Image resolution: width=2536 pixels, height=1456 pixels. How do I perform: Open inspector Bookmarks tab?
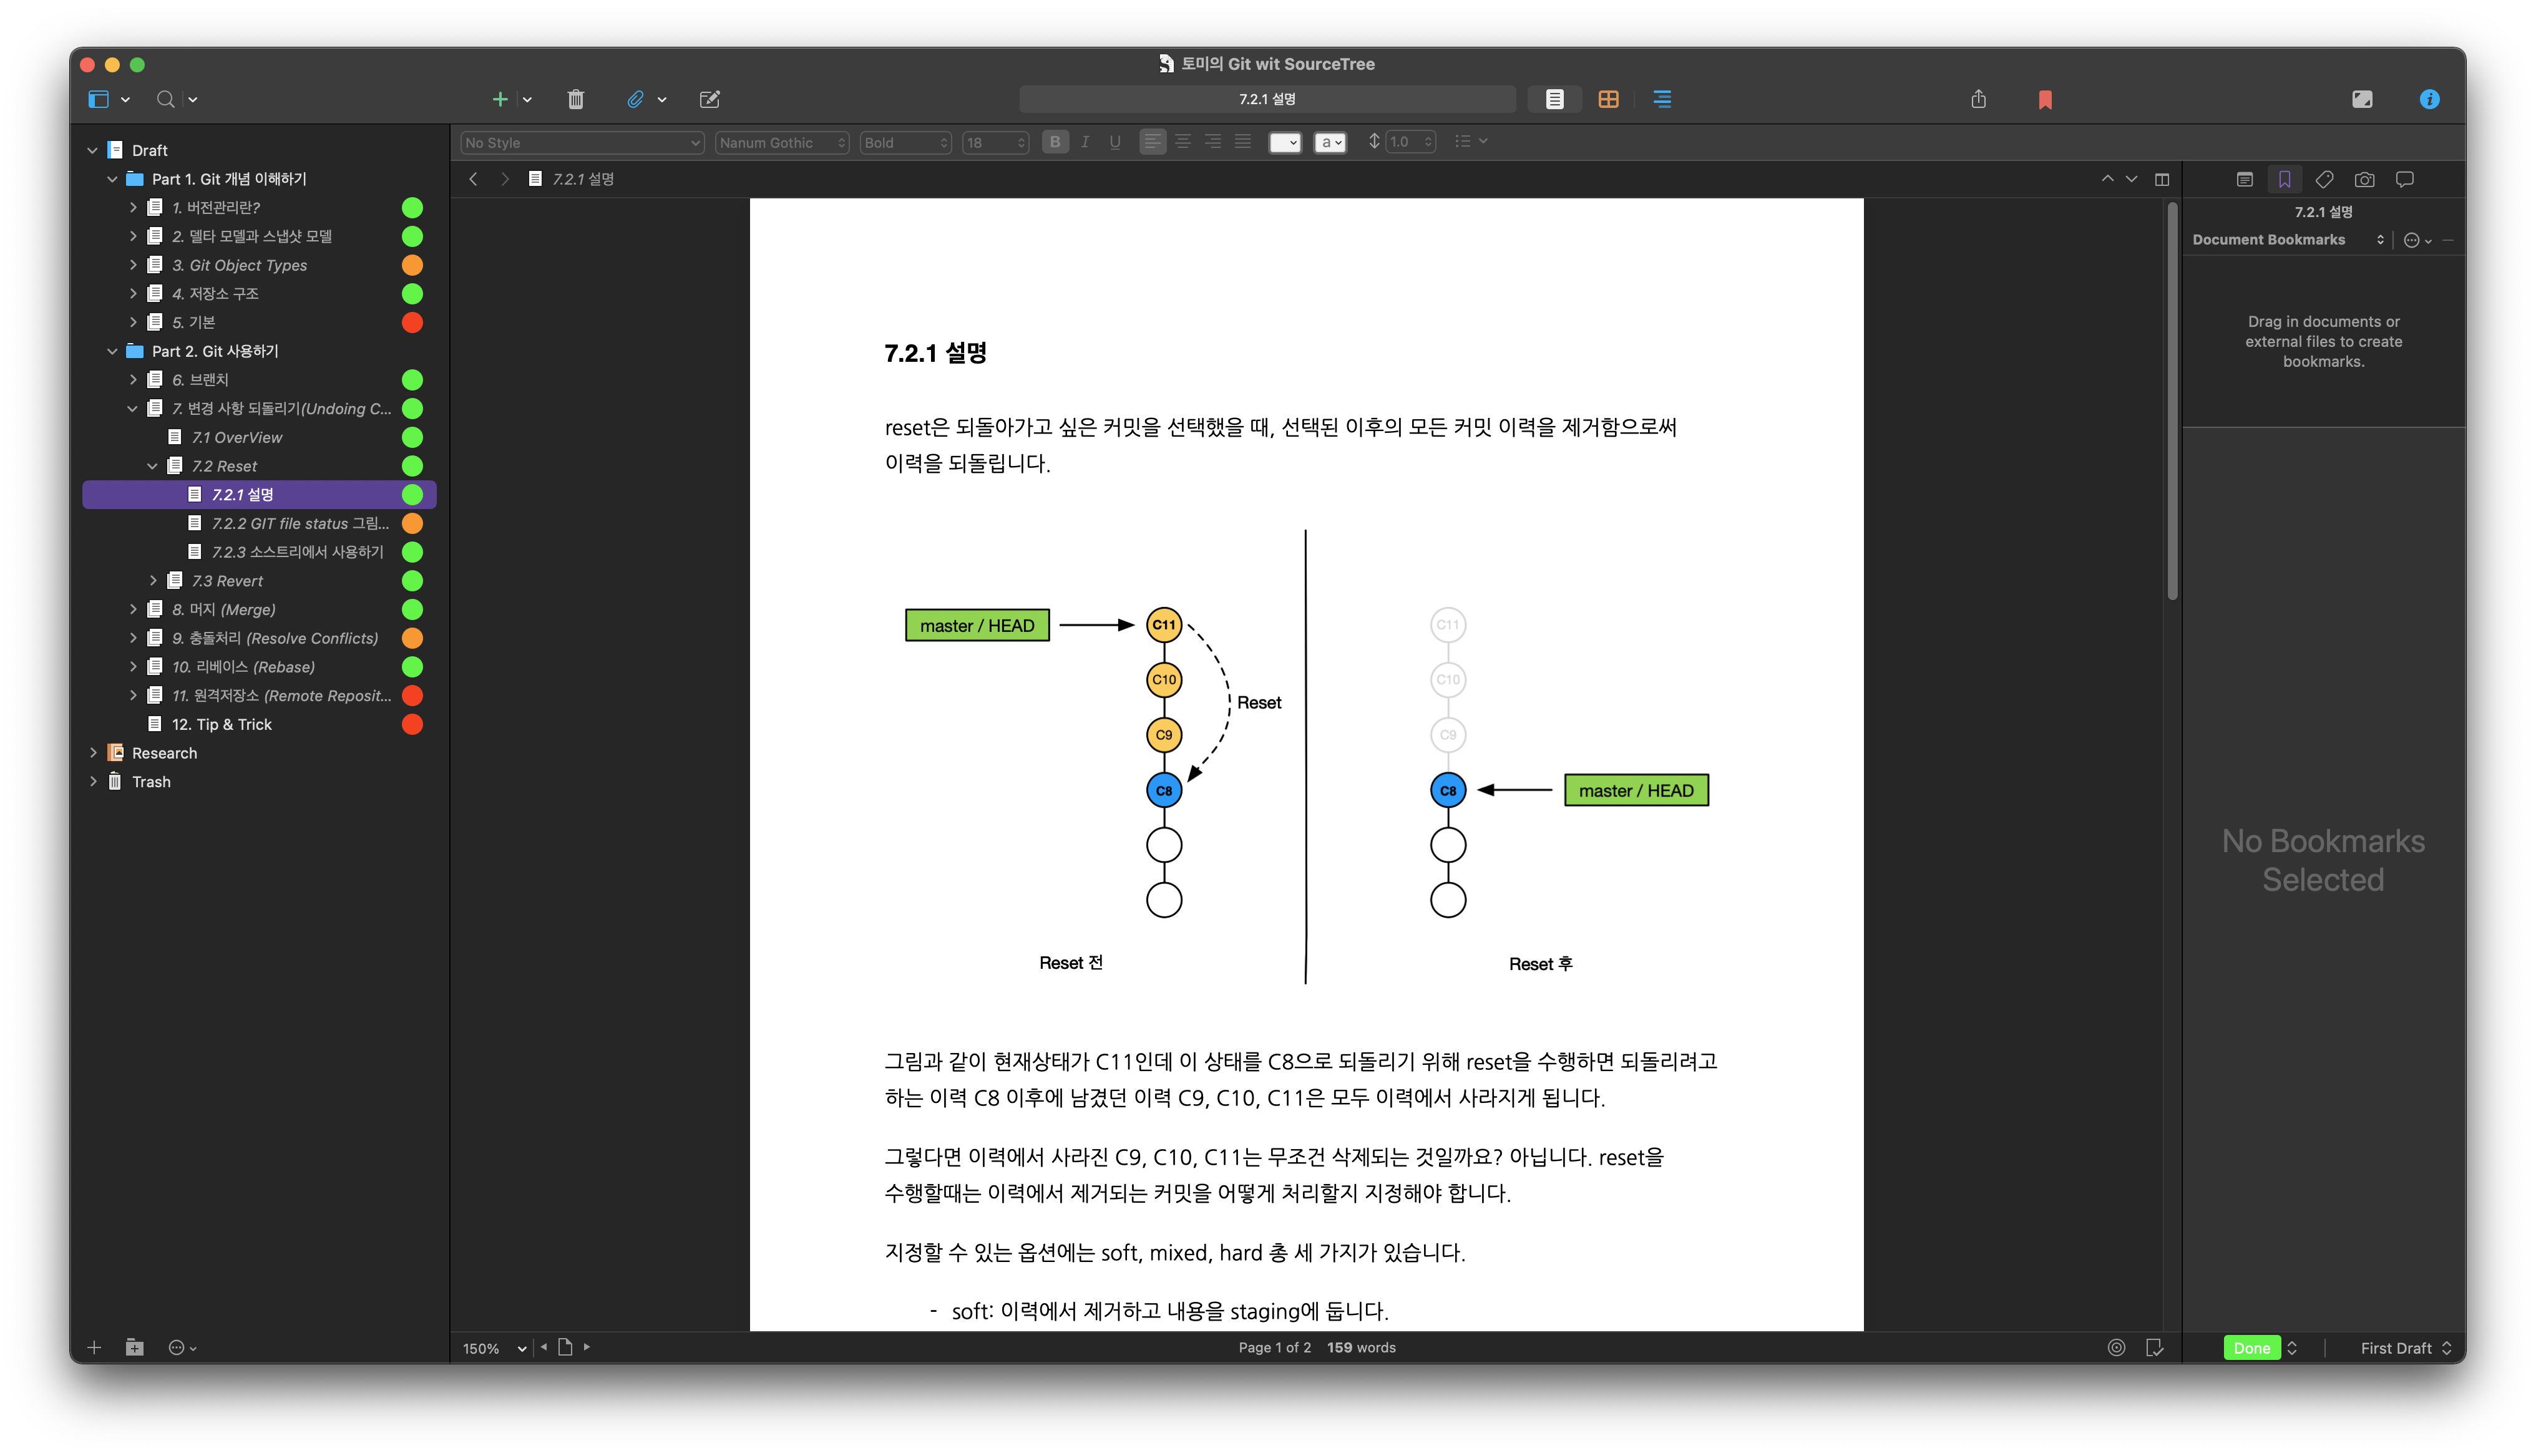coord(2284,179)
